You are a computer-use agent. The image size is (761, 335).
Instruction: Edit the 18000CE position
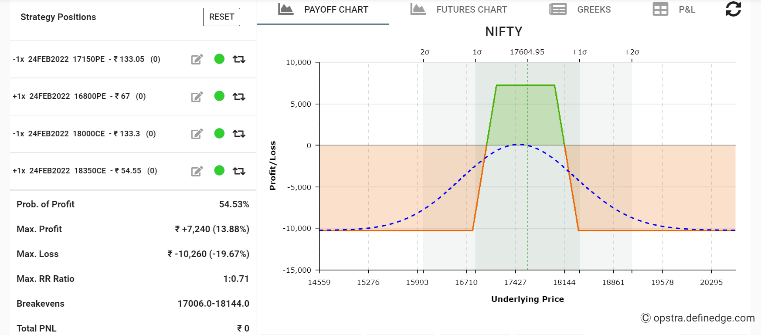pyautogui.click(x=197, y=134)
